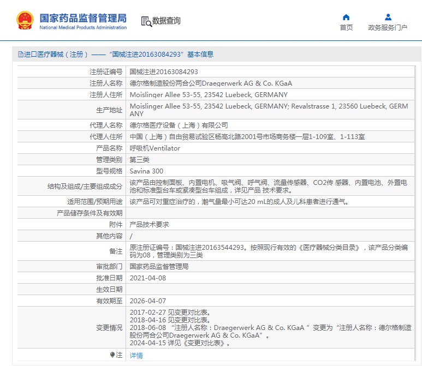Click the 适用范围/预期用途 label
Viewport: 422px width, 366px height.
click(95, 202)
